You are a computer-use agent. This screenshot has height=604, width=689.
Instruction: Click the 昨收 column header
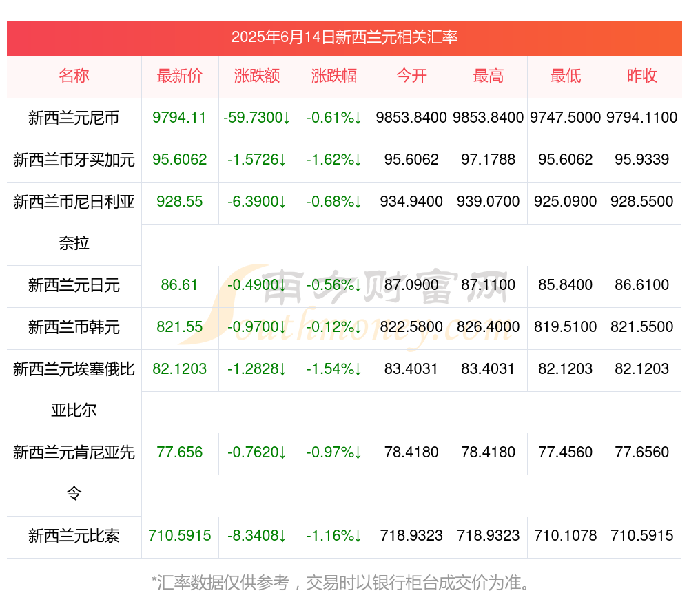point(642,76)
